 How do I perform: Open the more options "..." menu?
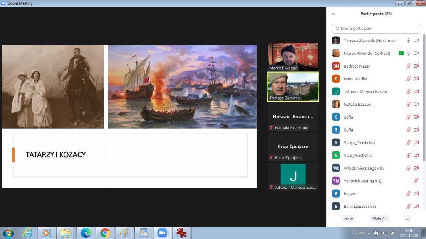click(407, 218)
